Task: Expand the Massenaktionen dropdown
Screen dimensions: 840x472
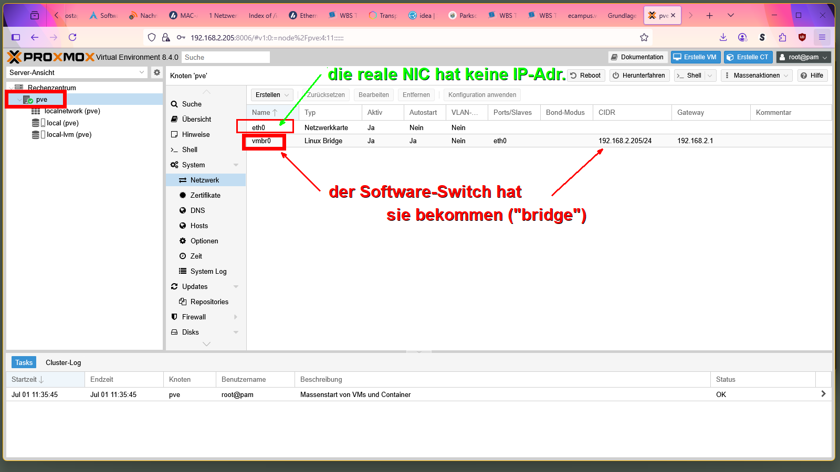Action: click(x=757, y=76)
